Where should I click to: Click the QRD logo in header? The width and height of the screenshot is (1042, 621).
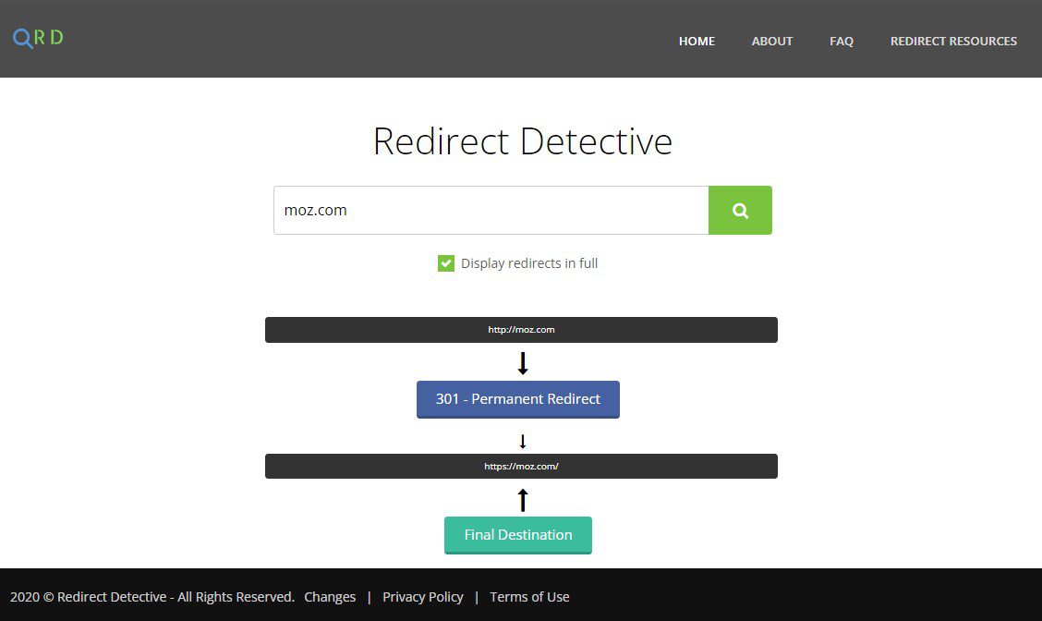pyautogui.click(x=38, y=38)
